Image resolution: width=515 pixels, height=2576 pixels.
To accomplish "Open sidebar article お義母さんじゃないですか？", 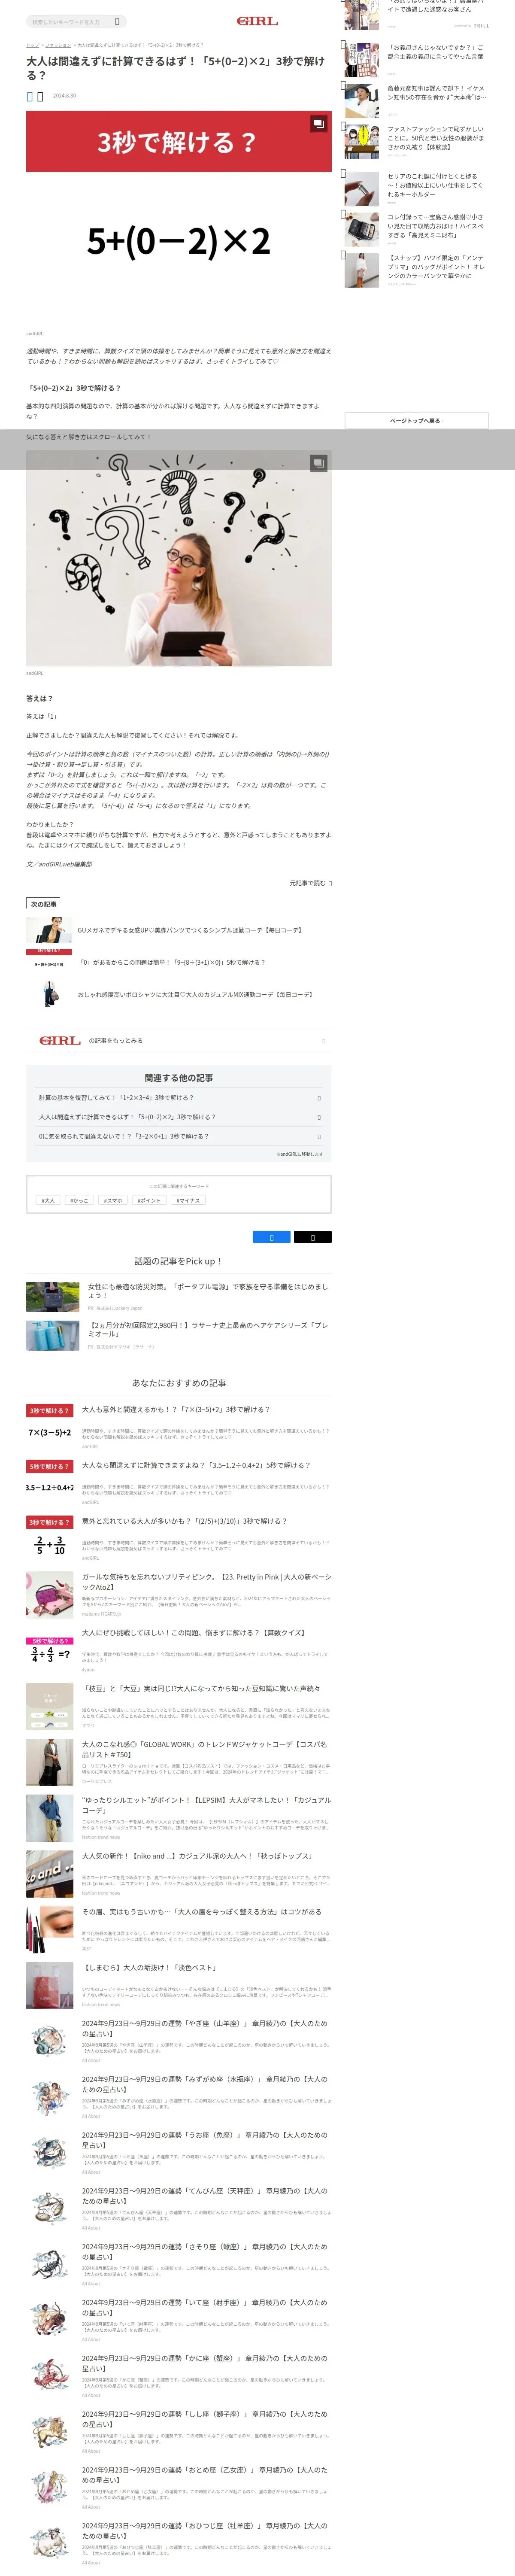I will click(x=436, y=52).
